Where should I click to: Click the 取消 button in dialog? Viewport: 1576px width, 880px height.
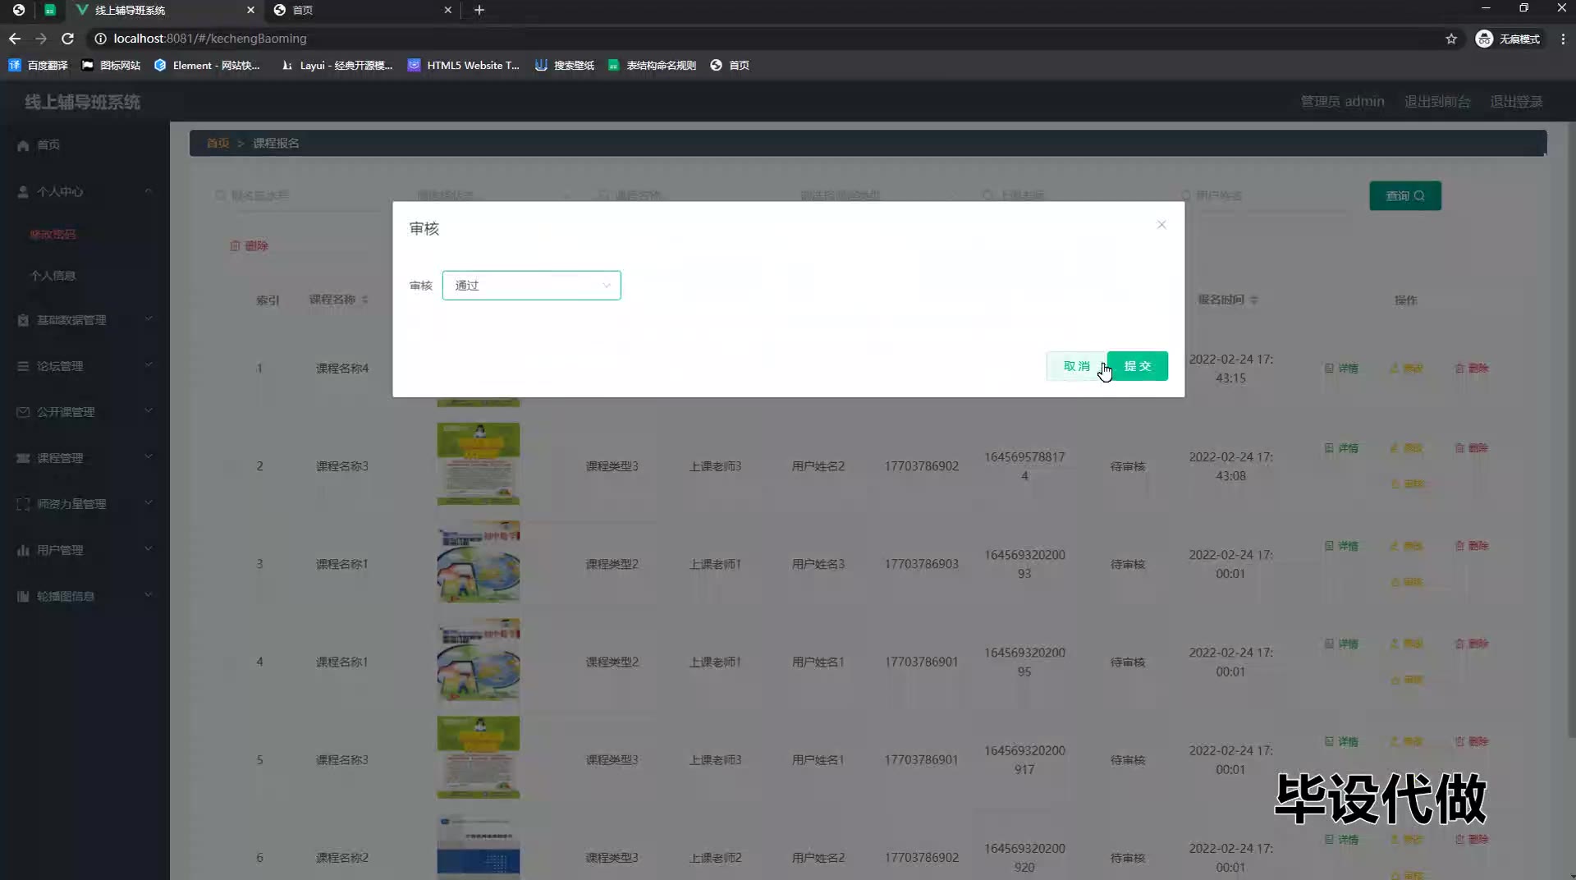(x=1076, y=366)
